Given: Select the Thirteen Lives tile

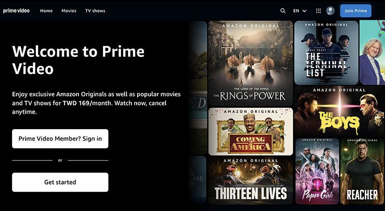Looking at the screenshot, I should pyautogui.click(x=250, y=181).
